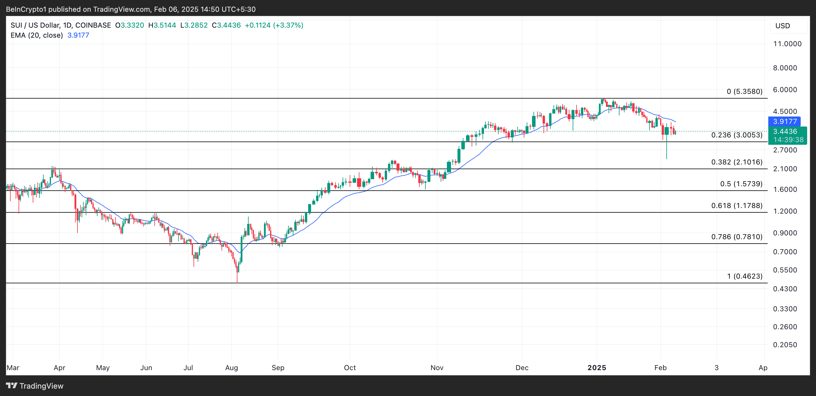Select the 0 (5.3580) Fibonacci level label

coord(744,91)
